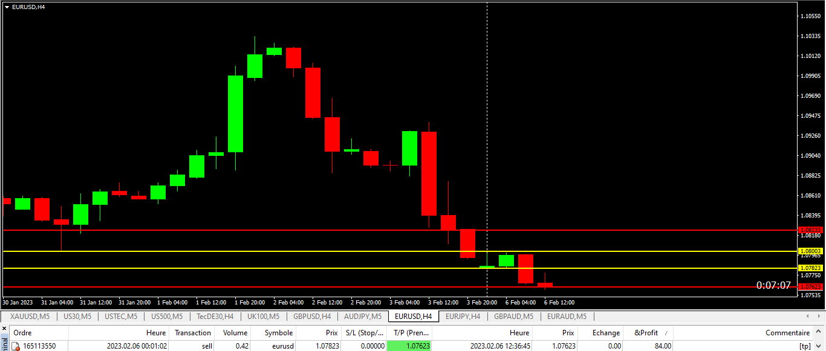Open the EURUSD,H4 chart window menu triangle
The image size is (826, 351).
7,7
